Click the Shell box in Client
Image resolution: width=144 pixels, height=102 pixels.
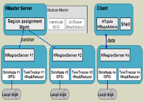click(126, 24)
